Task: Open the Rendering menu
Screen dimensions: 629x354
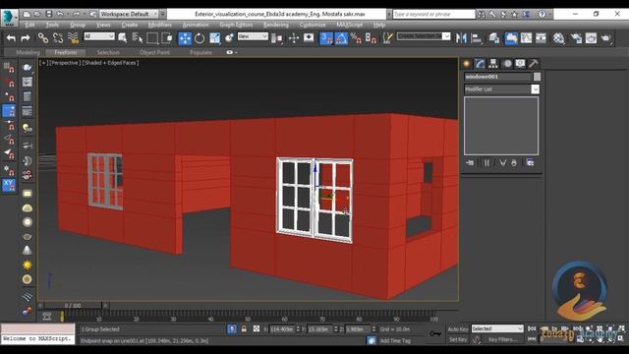Action: (x=276, y=25)
